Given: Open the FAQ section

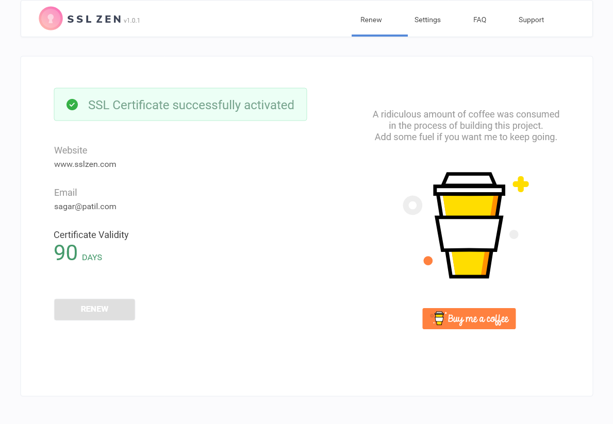Looking at the screenshot, I should click(x=479, y=20).
